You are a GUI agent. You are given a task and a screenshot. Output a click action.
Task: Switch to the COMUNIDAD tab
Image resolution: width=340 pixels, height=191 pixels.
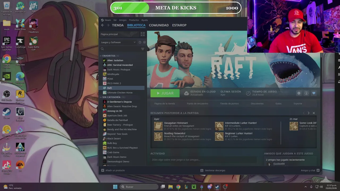(x=159, y=25)
